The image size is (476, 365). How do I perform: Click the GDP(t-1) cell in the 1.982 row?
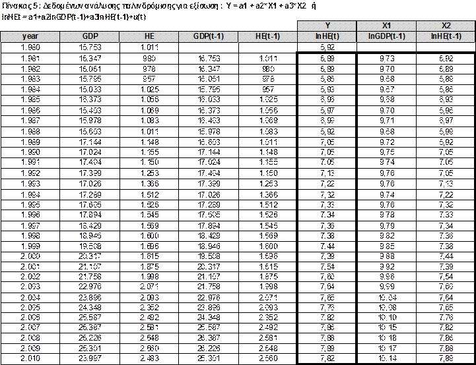tap(209, 69)
